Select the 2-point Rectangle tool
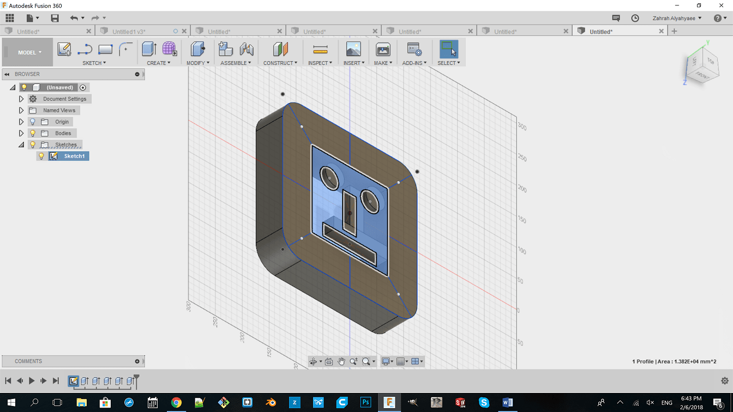The image size is (733, 412). (x=105, y=50)
